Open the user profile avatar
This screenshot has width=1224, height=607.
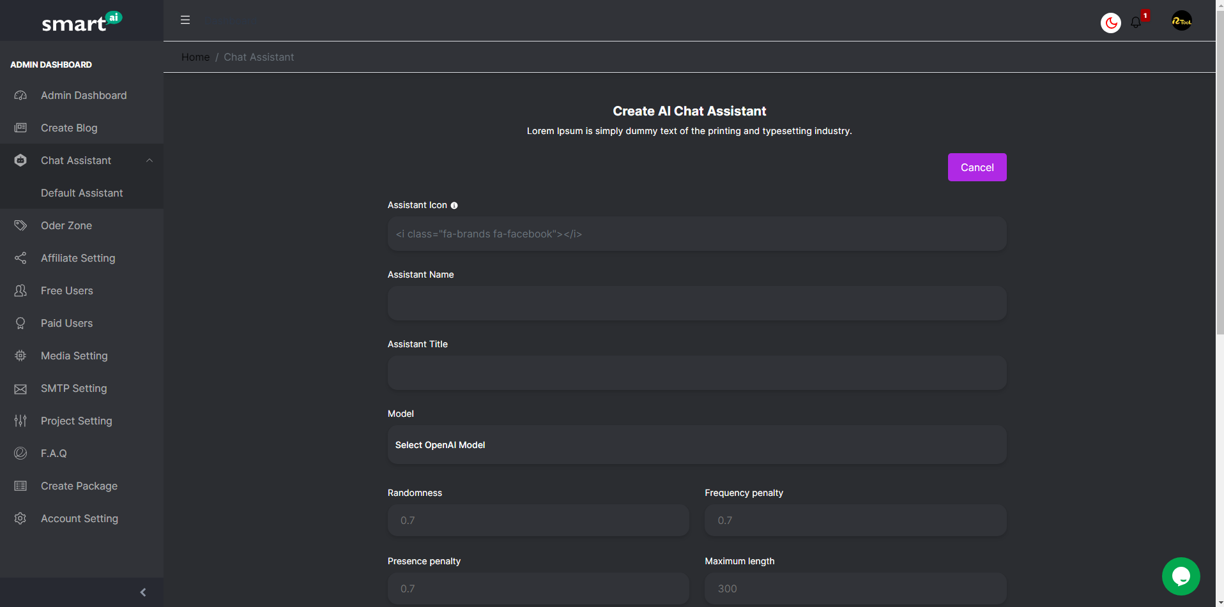1181,21
